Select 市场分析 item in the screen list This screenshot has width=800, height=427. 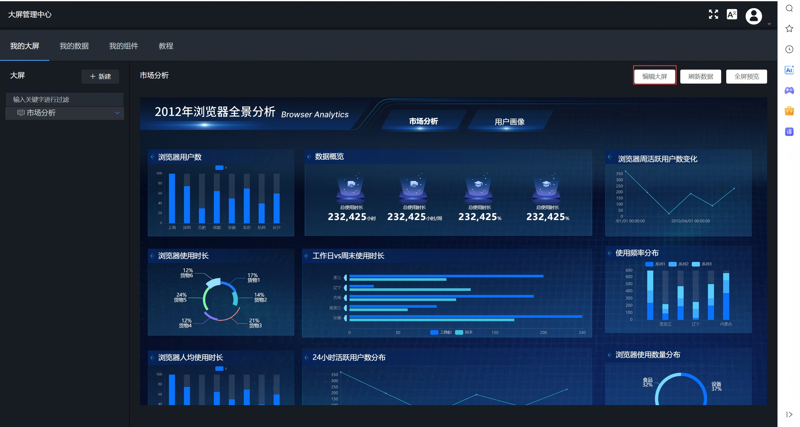click(65, 113)
